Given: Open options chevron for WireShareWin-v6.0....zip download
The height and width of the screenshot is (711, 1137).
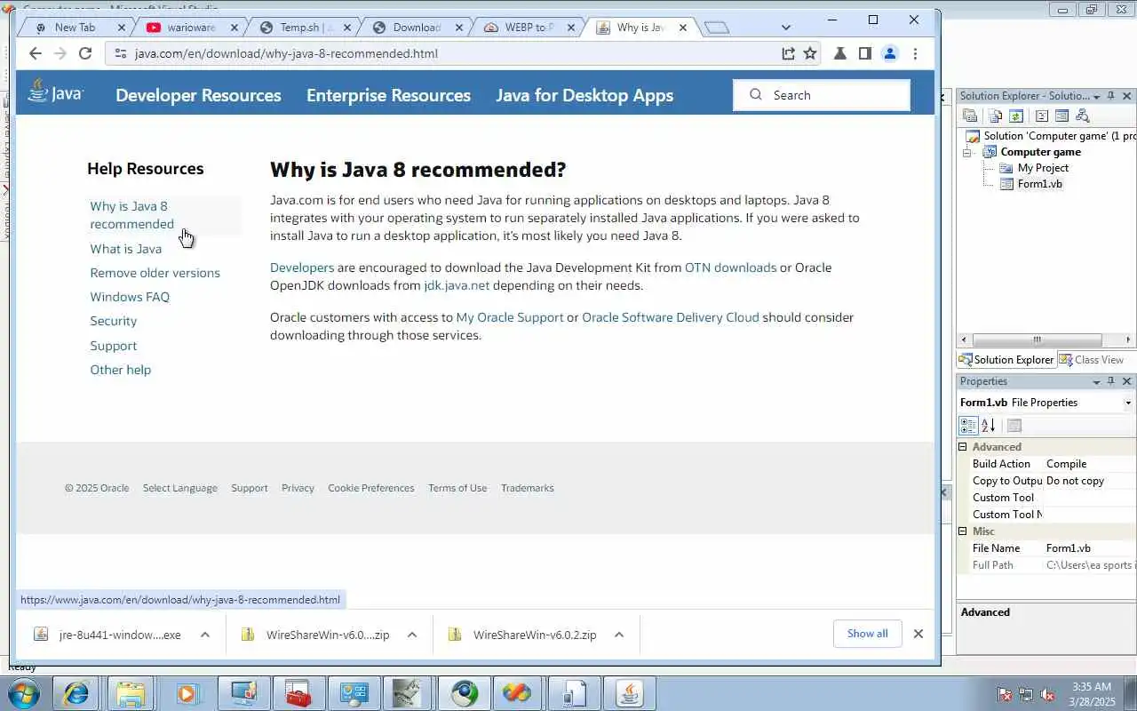Looking at the screenshot, I should pos(412,635).
